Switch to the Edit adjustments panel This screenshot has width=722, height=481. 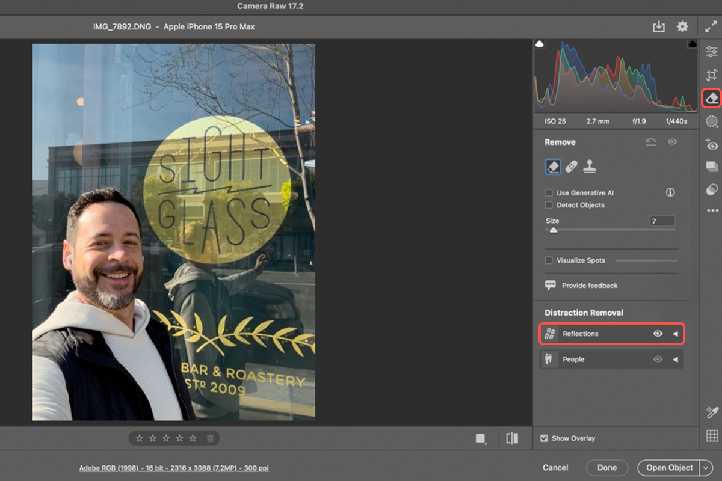[711, 52]
